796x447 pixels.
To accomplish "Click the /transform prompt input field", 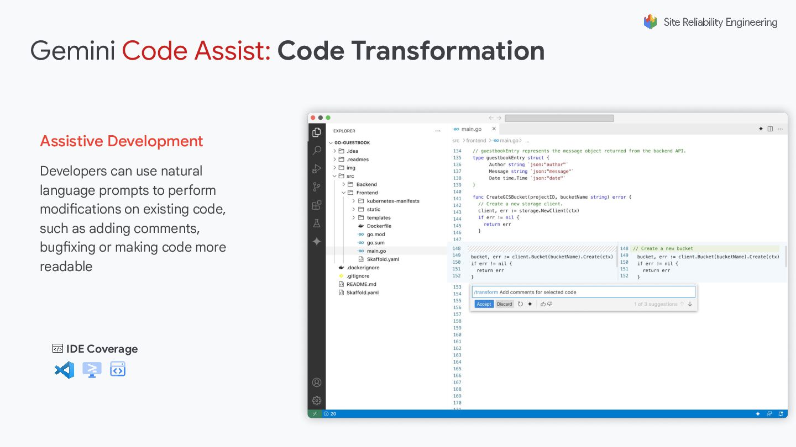I will 583,292.
